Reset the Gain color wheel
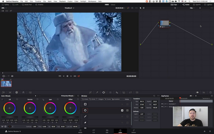214x134 pixels. click(x=58, y=99)
